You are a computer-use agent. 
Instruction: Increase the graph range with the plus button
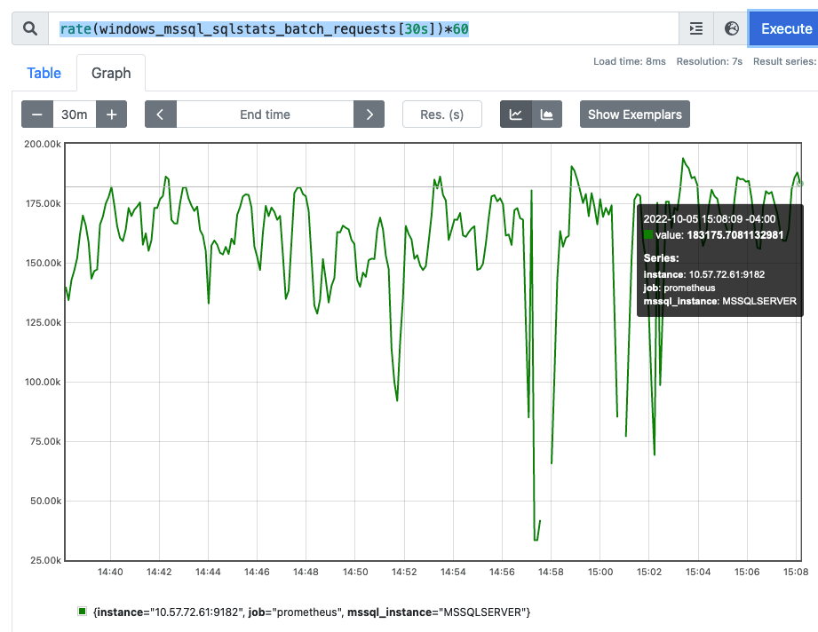[x=112, y=115]
